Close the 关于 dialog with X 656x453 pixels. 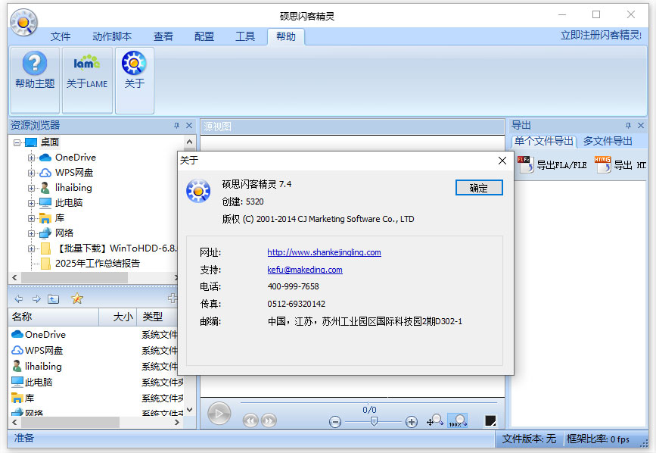pyautogui.click(x=502, y=161)
